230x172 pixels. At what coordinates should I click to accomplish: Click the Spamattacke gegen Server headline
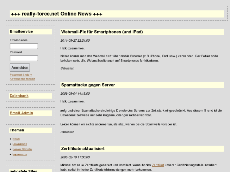(142, 85)
